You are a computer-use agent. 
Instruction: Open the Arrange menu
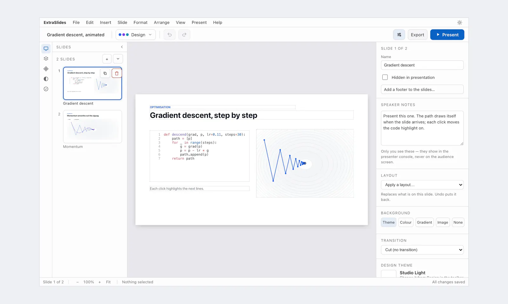162,23
